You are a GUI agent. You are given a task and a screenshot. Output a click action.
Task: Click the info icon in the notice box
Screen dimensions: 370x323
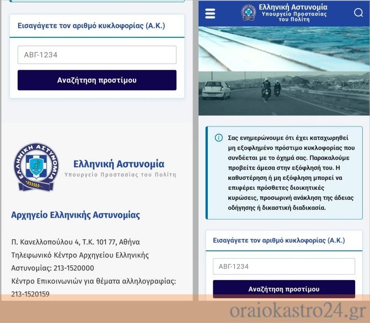coord(219,138)
